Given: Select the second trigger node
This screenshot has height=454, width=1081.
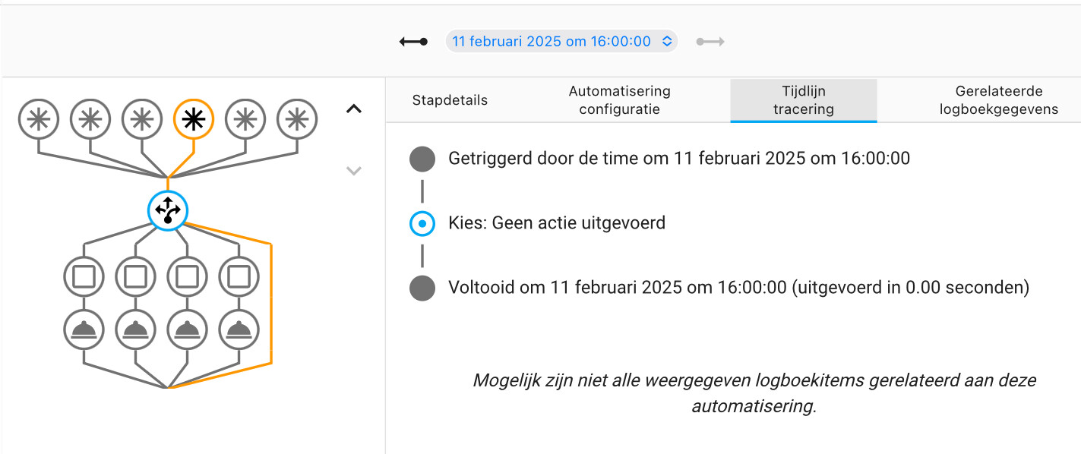Looking at the screenshot, I should click(x=90, y=119).
